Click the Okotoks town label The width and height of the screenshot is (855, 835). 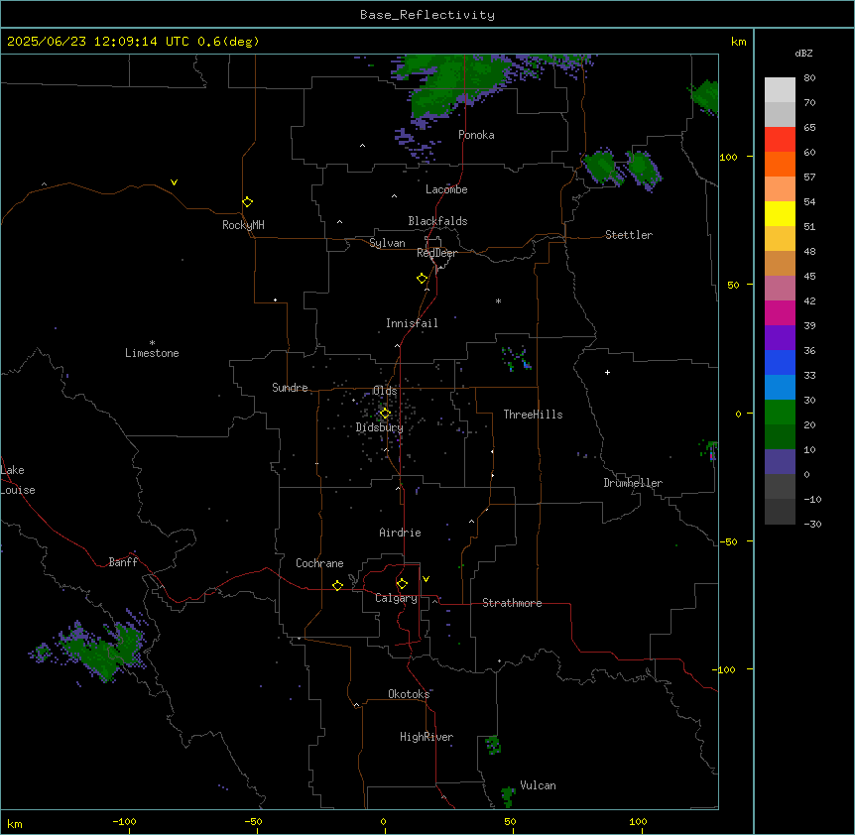coord(409,694)
